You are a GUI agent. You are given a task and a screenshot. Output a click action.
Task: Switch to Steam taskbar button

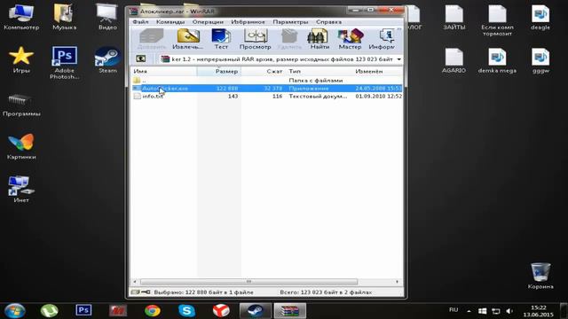point(255,311)
